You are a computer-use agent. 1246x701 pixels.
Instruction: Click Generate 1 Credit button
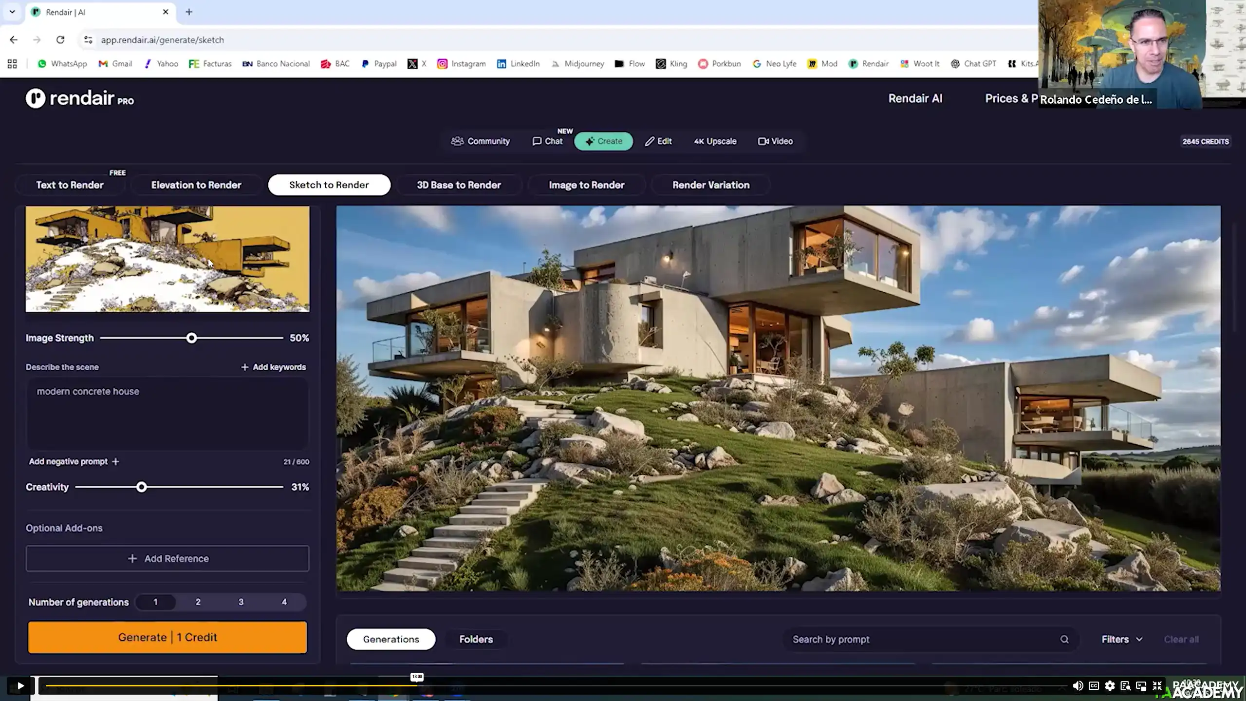click(167, 637)
